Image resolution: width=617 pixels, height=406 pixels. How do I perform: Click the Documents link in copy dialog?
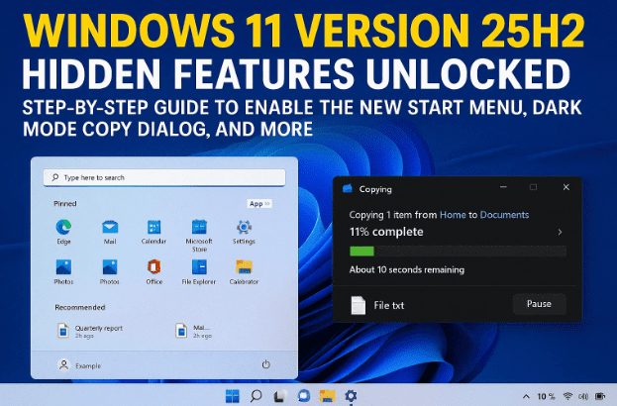[x=504, y=215]
